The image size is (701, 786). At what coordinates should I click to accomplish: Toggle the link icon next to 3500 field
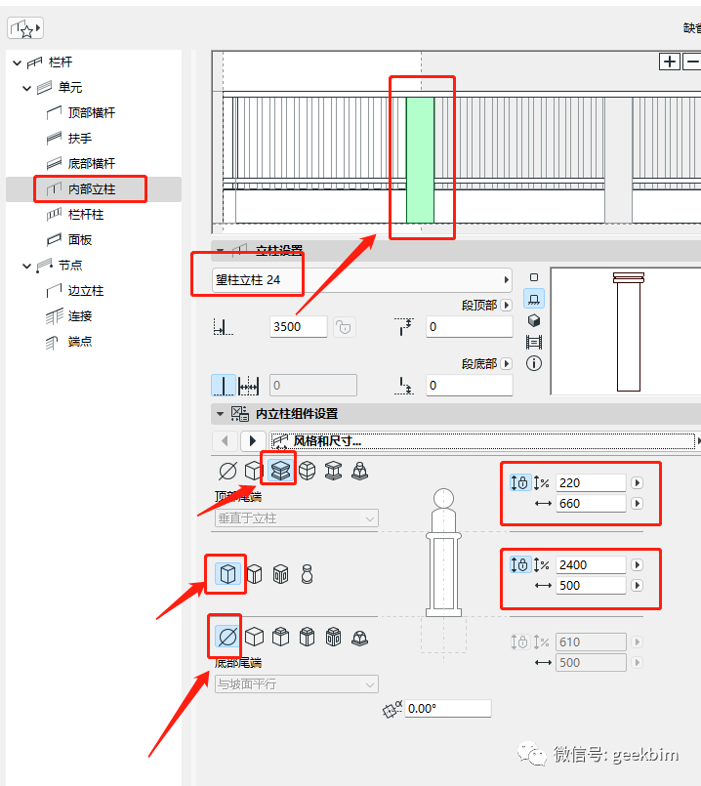pyautogui.click(x=344, y=327)
